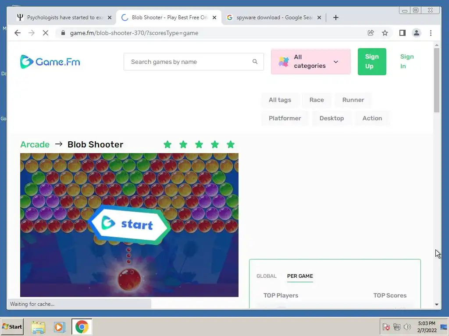Select the GLOBAL scores tab
The width and height of the screenshot is (449, 336).
pos(266,276)
